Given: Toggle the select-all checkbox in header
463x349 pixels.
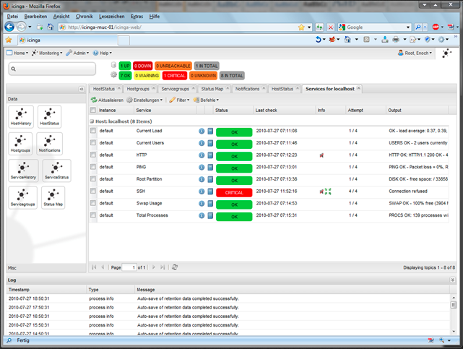Looking at the screenshot, I should click(93, 110).
